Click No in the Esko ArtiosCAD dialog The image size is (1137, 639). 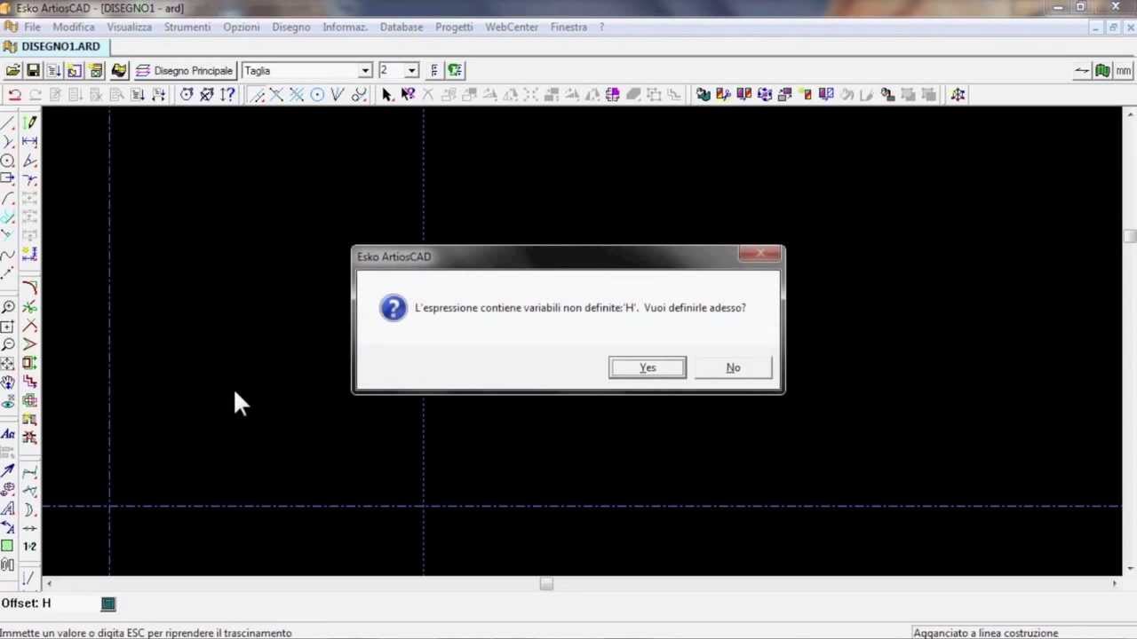733,367
